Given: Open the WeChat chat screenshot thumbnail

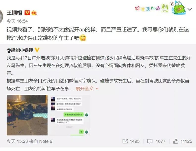Looking at the screenshot, I should point(69,115).
